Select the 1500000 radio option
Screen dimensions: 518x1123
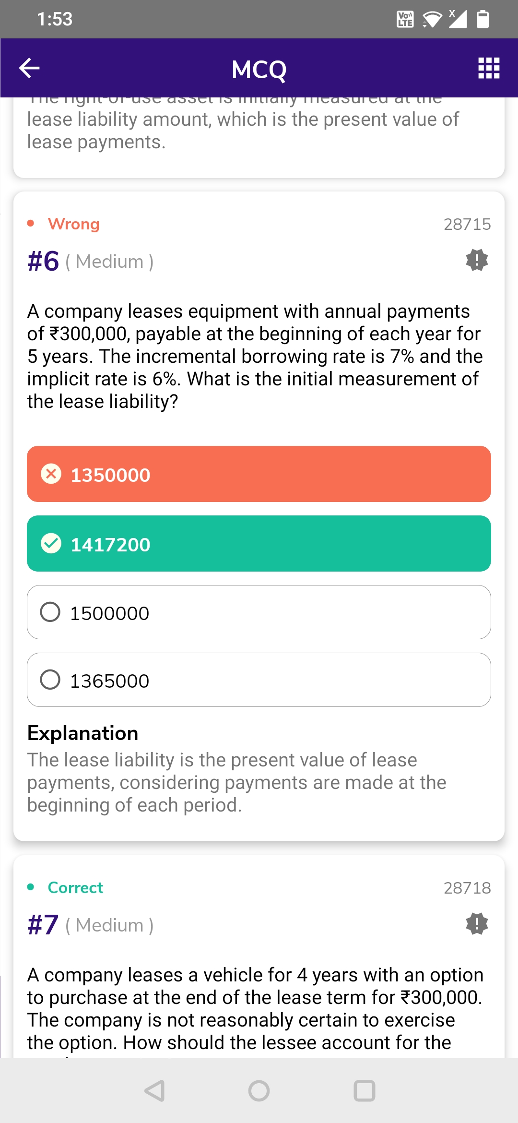pyautogui.click(x=50, y=612)
